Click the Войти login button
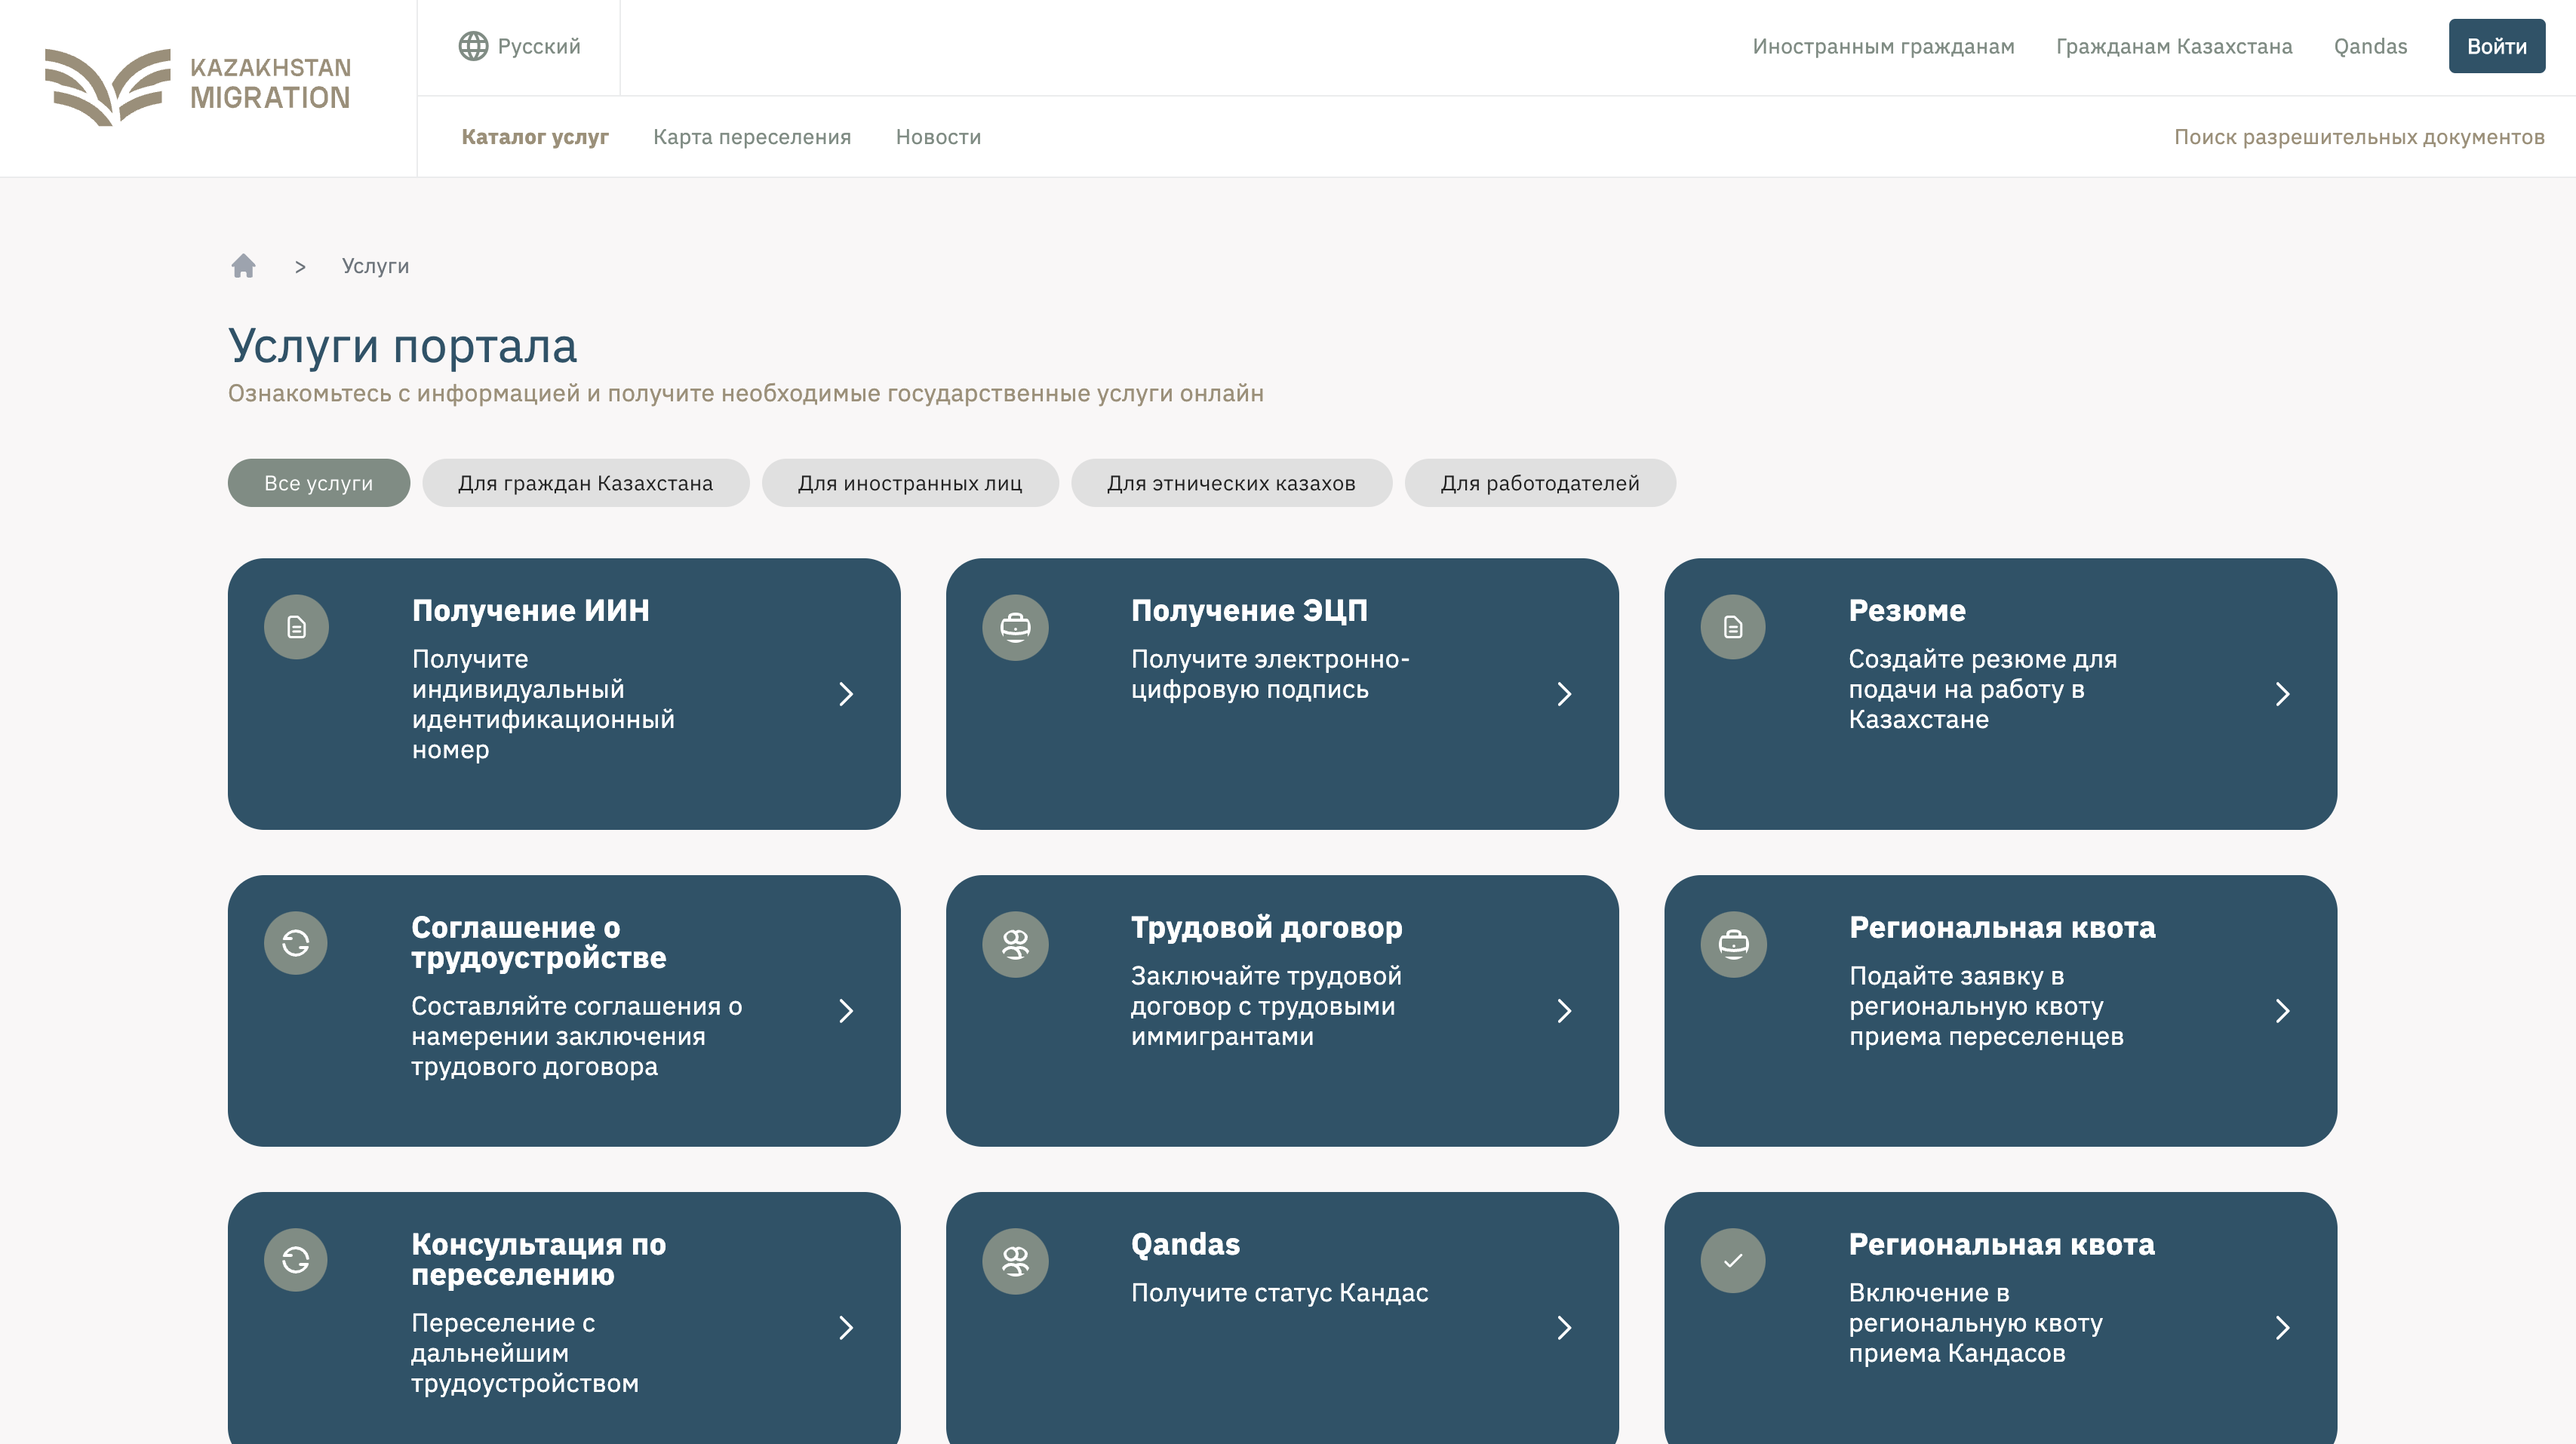2576x1444 pixels. pos(2496,46)
